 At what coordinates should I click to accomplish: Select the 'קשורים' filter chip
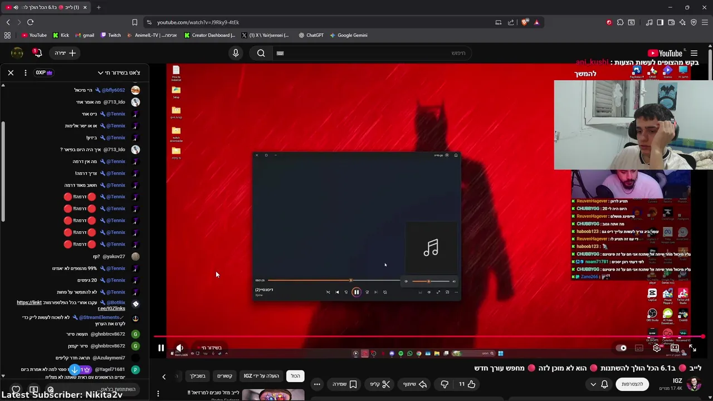point(224,376)
